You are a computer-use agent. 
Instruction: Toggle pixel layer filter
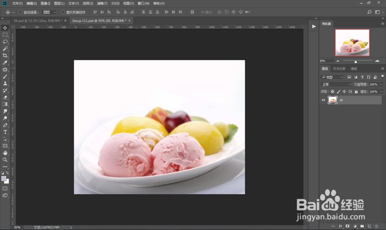point(349,77)
